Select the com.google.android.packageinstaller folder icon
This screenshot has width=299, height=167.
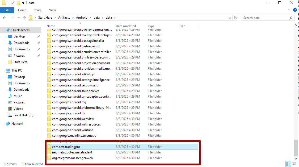pos(49,41)
